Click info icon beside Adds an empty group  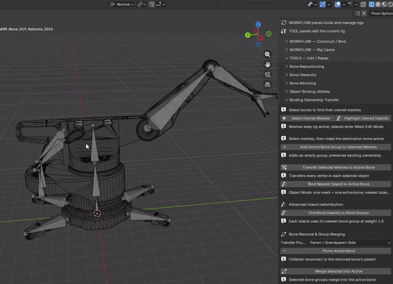(x=283, y=155)
